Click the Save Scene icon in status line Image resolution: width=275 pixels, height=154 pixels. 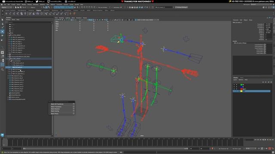tap(21, 7)
